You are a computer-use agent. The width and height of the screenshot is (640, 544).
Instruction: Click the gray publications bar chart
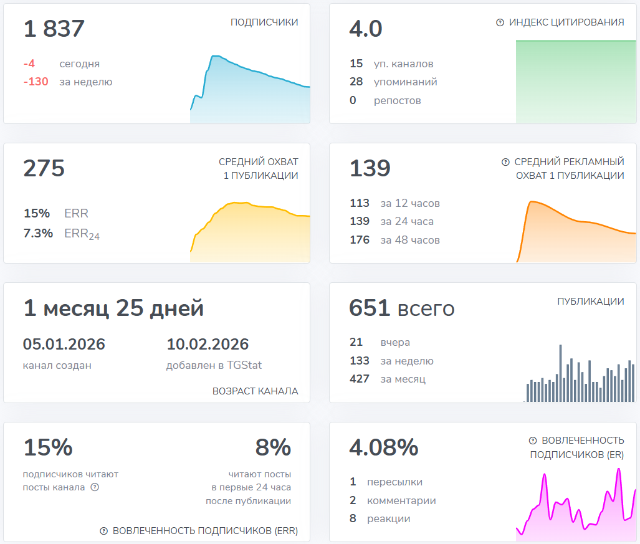tap(580, 374)
